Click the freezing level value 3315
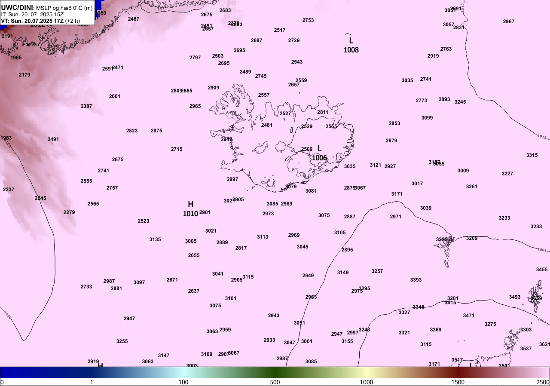Screen dimensions: 550x386 click(532, 155)
